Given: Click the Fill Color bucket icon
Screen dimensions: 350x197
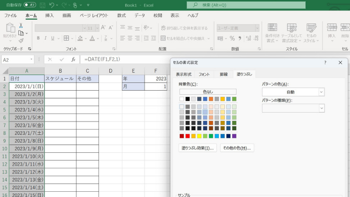Looking at the screenshot, I should click(x=80, y=38).
